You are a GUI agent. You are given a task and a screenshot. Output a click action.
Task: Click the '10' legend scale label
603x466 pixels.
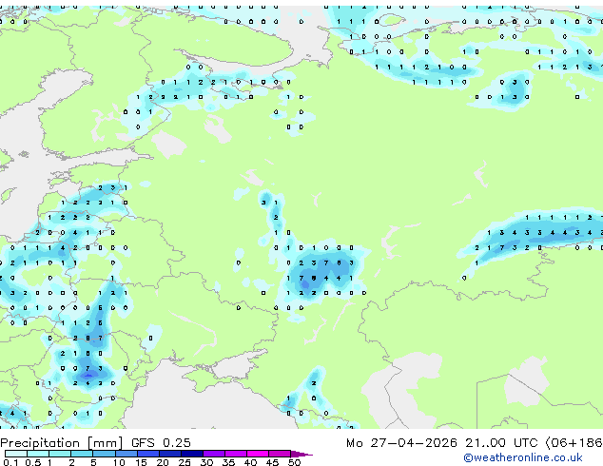119,462
